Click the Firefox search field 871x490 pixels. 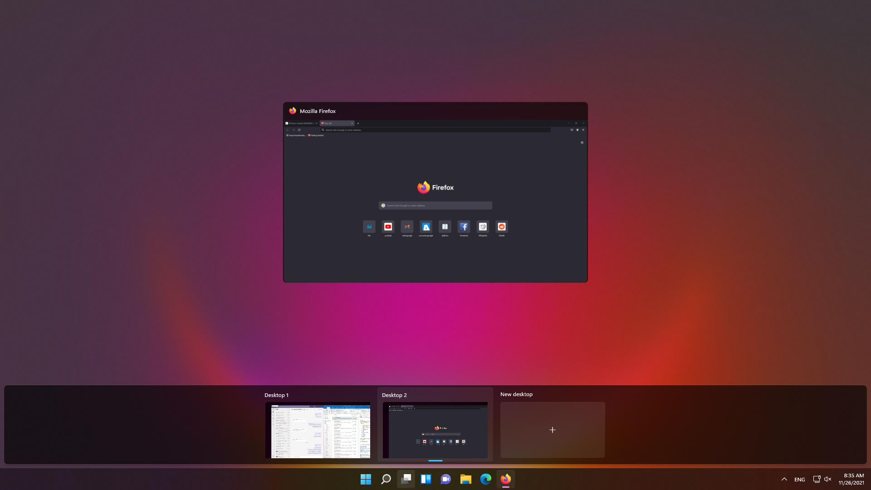click(x=435, y=205)
